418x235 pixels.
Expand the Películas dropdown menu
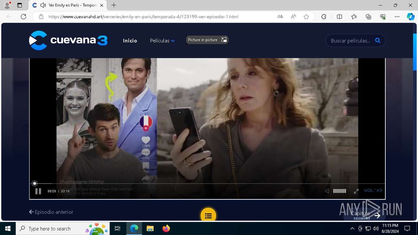click(x=162, y=41)
